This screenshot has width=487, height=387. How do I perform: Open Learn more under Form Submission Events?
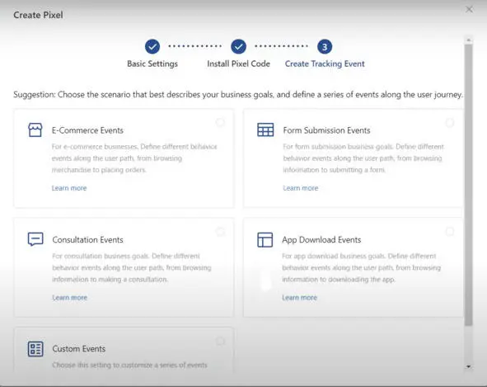click(300, 188)
